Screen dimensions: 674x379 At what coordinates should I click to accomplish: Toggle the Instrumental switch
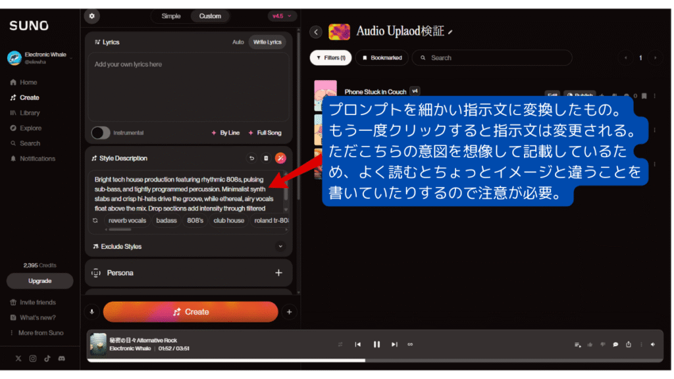click(x=101, y=133)
